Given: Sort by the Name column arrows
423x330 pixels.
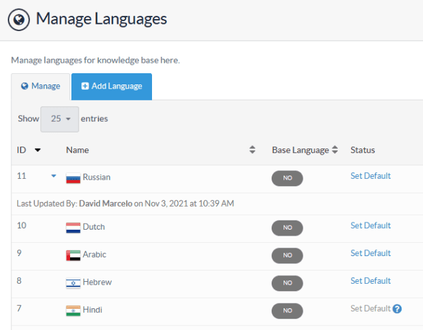Looking at the screenshot, I should click(252, 150).
